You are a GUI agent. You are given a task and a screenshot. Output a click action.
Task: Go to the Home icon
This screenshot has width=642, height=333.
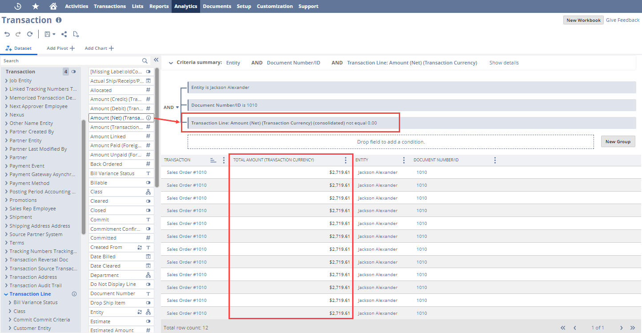(x=53, y=6)
